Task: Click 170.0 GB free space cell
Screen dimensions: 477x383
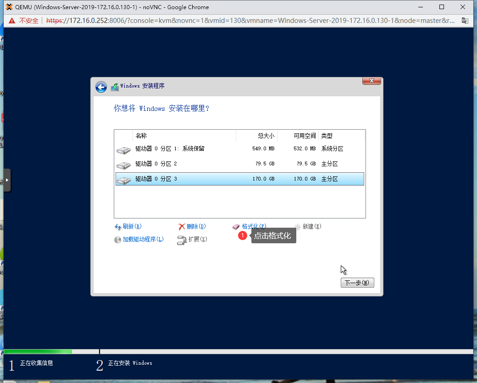Action: coord(305,179)
